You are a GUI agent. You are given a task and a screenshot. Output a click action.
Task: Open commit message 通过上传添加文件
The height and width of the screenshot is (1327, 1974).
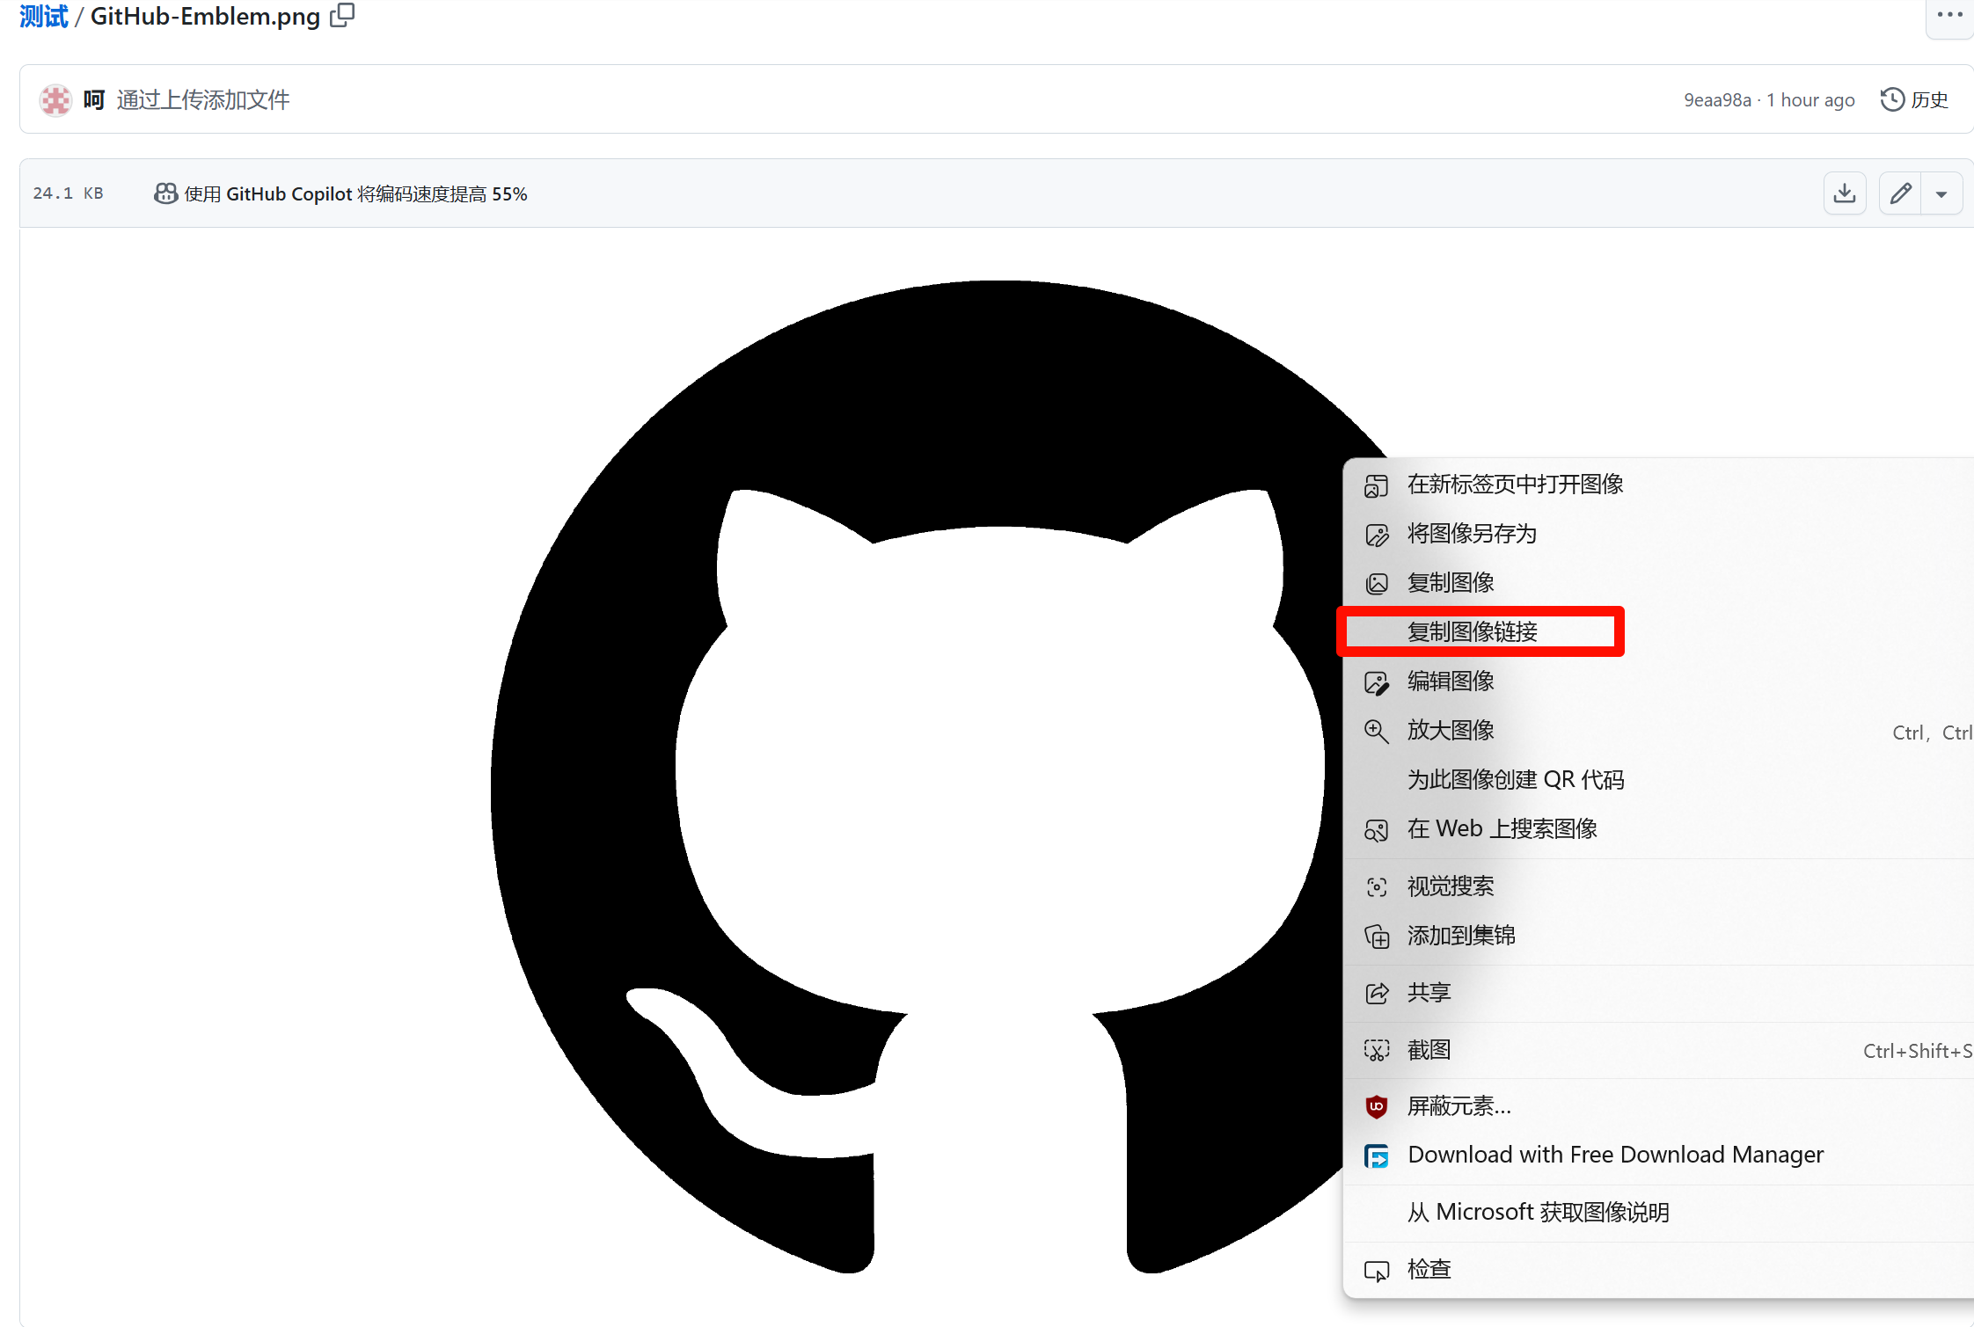point(203,100)
